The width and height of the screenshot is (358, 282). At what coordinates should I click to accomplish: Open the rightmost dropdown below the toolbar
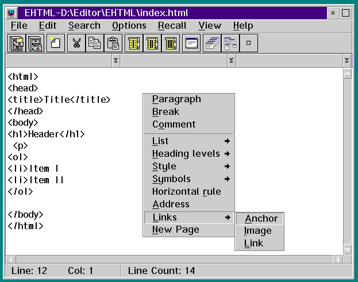tap(347, 60)
